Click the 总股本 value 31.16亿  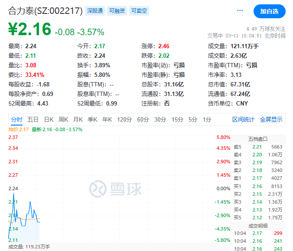coord(174,84)
